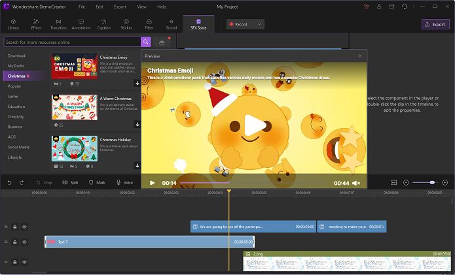Click the preview progress bar
This screenshot has height=275, width=455.
(x=256, y=183)
